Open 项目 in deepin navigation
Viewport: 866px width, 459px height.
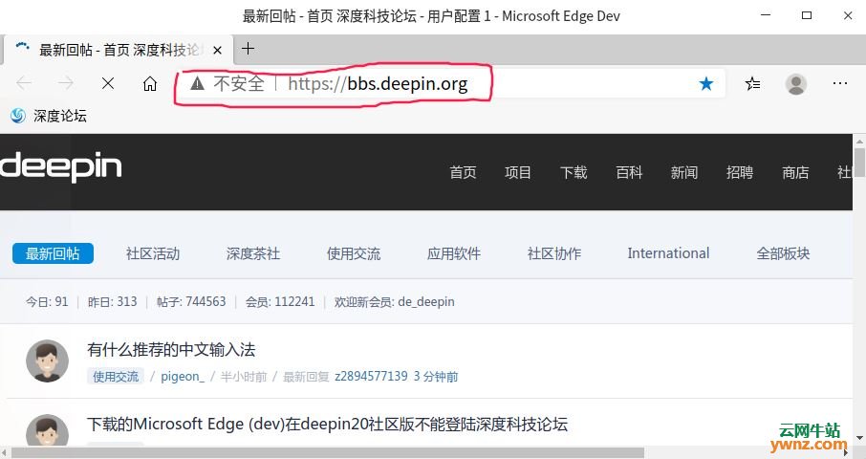click(x=518, y=172)
